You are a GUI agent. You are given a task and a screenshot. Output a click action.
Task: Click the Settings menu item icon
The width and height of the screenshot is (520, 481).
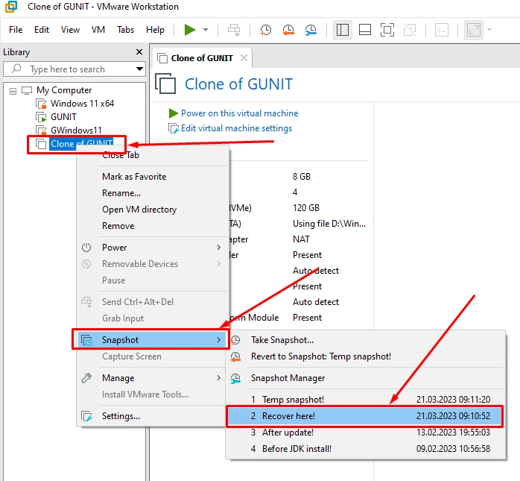click(x=87, y=416)
